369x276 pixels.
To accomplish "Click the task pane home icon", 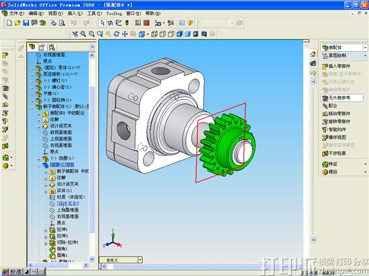I will click(x=313, y=54).
